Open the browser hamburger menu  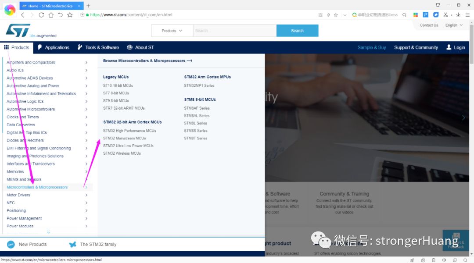coord(467,15)
